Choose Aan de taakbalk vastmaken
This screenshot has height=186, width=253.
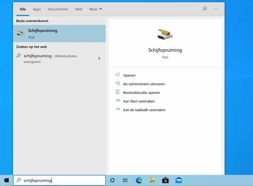pos(144,110)
